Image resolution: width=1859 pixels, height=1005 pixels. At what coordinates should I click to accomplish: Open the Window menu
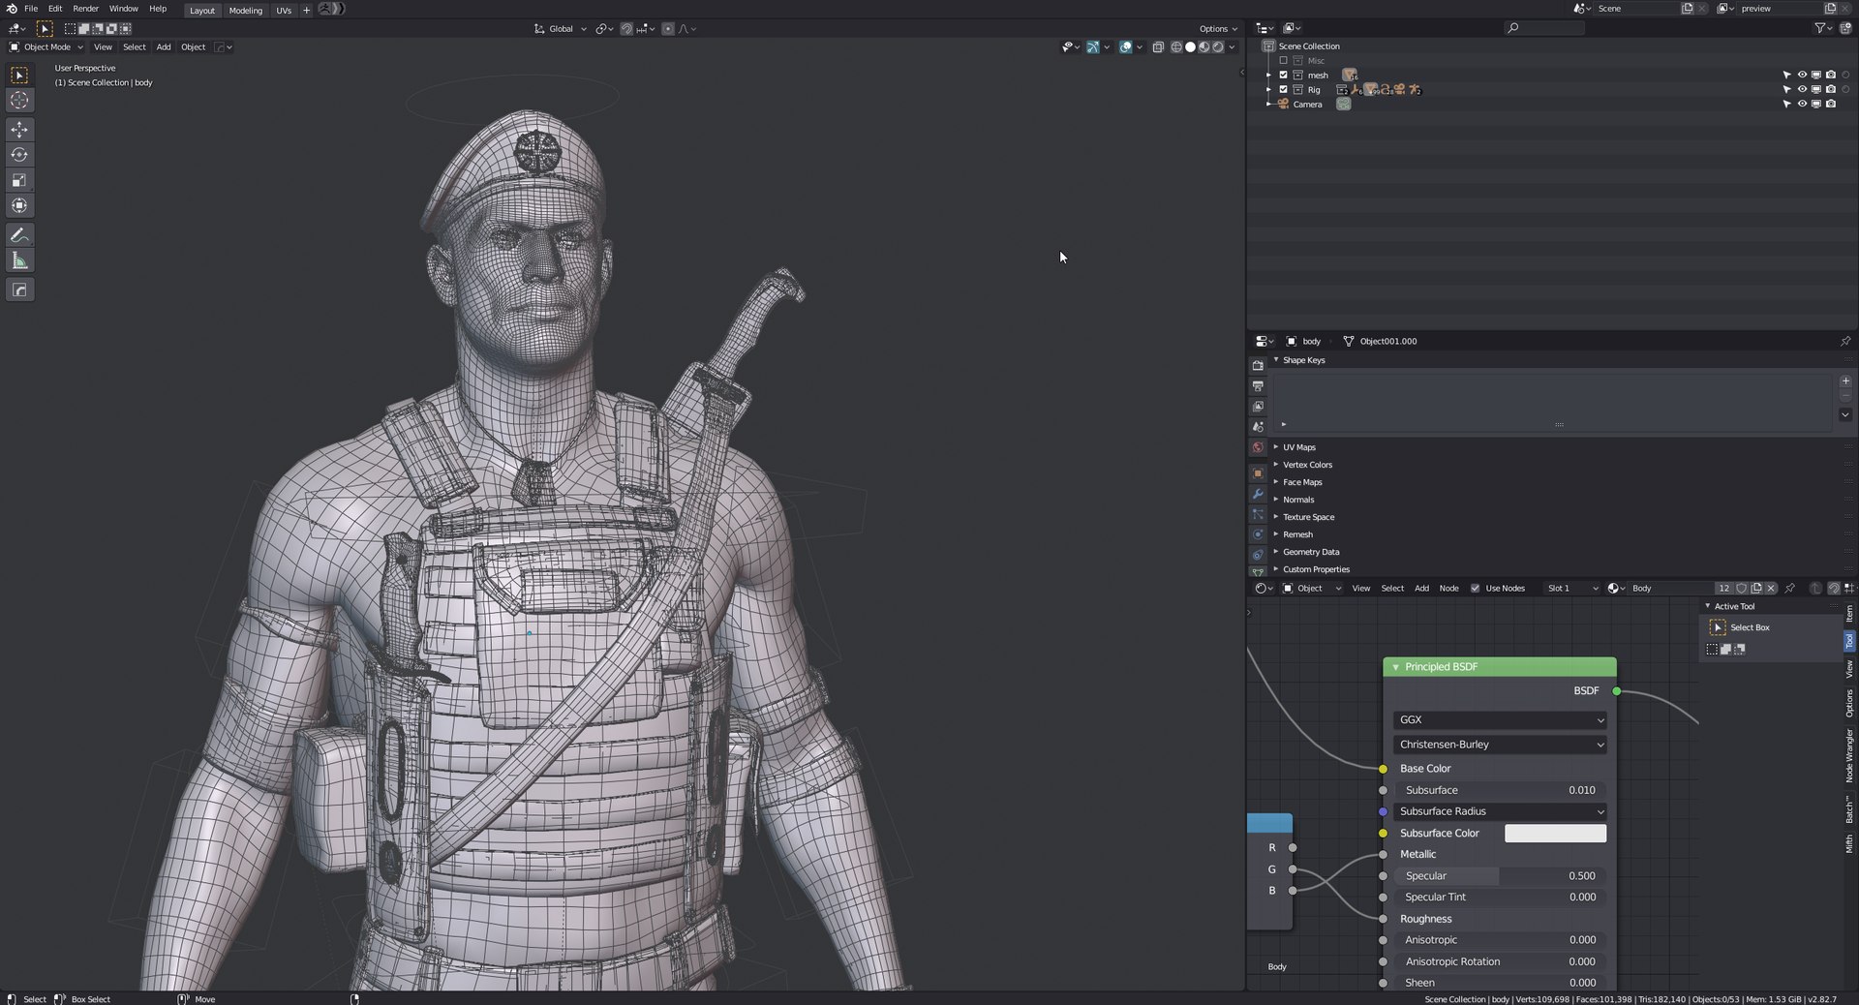point(123,9)
